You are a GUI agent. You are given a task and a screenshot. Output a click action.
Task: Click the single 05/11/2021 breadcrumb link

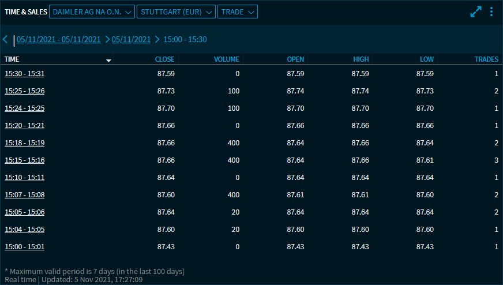point(131,39)
